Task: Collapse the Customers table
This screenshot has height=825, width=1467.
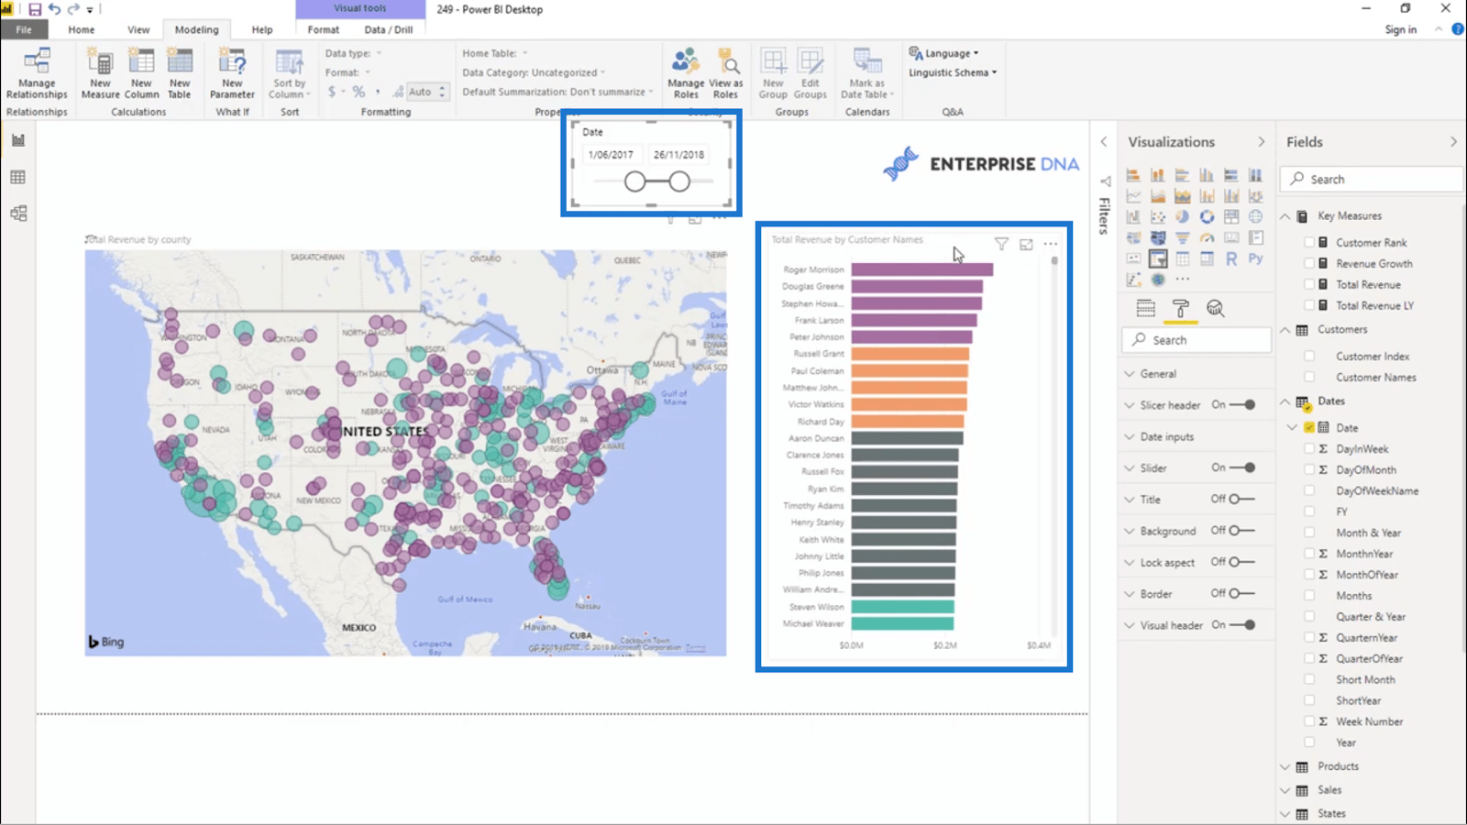Action: [1285, 330]
